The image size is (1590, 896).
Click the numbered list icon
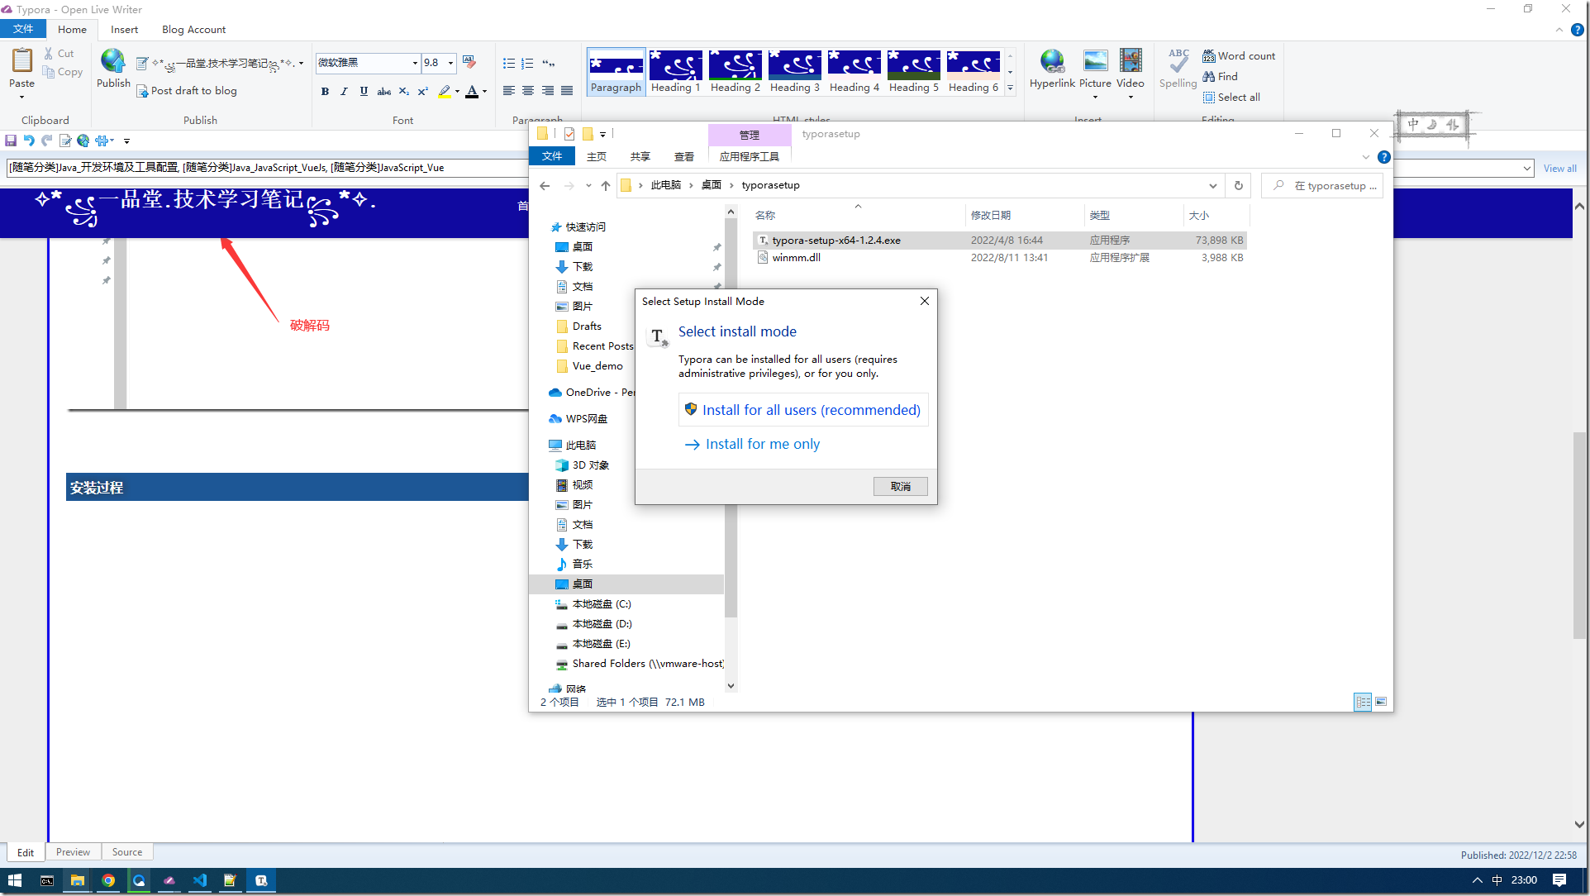coord(527,63)
